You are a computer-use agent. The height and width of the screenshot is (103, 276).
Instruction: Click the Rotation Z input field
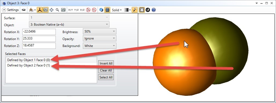point(39,46)
